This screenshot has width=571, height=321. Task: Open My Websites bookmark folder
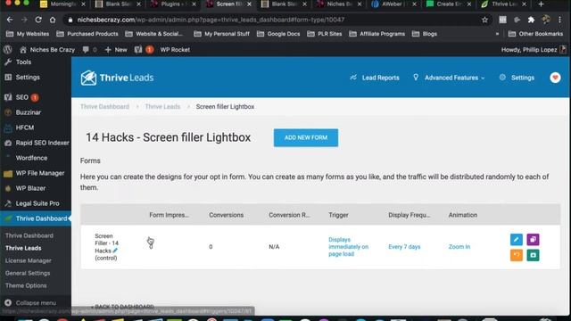point(28,34)
